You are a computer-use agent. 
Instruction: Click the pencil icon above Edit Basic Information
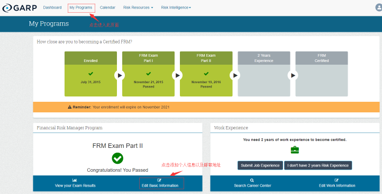(159, 180)
